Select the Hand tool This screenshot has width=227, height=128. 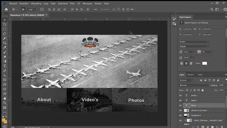click(5, 98)
